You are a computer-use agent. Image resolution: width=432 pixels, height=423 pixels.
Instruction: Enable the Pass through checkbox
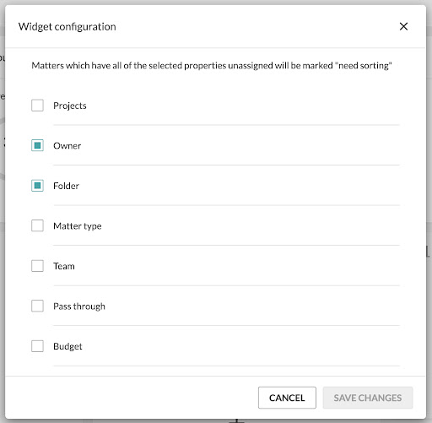(x=37, y=306)
